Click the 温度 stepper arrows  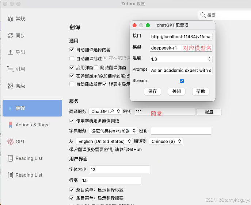click(x=209, y=59)
